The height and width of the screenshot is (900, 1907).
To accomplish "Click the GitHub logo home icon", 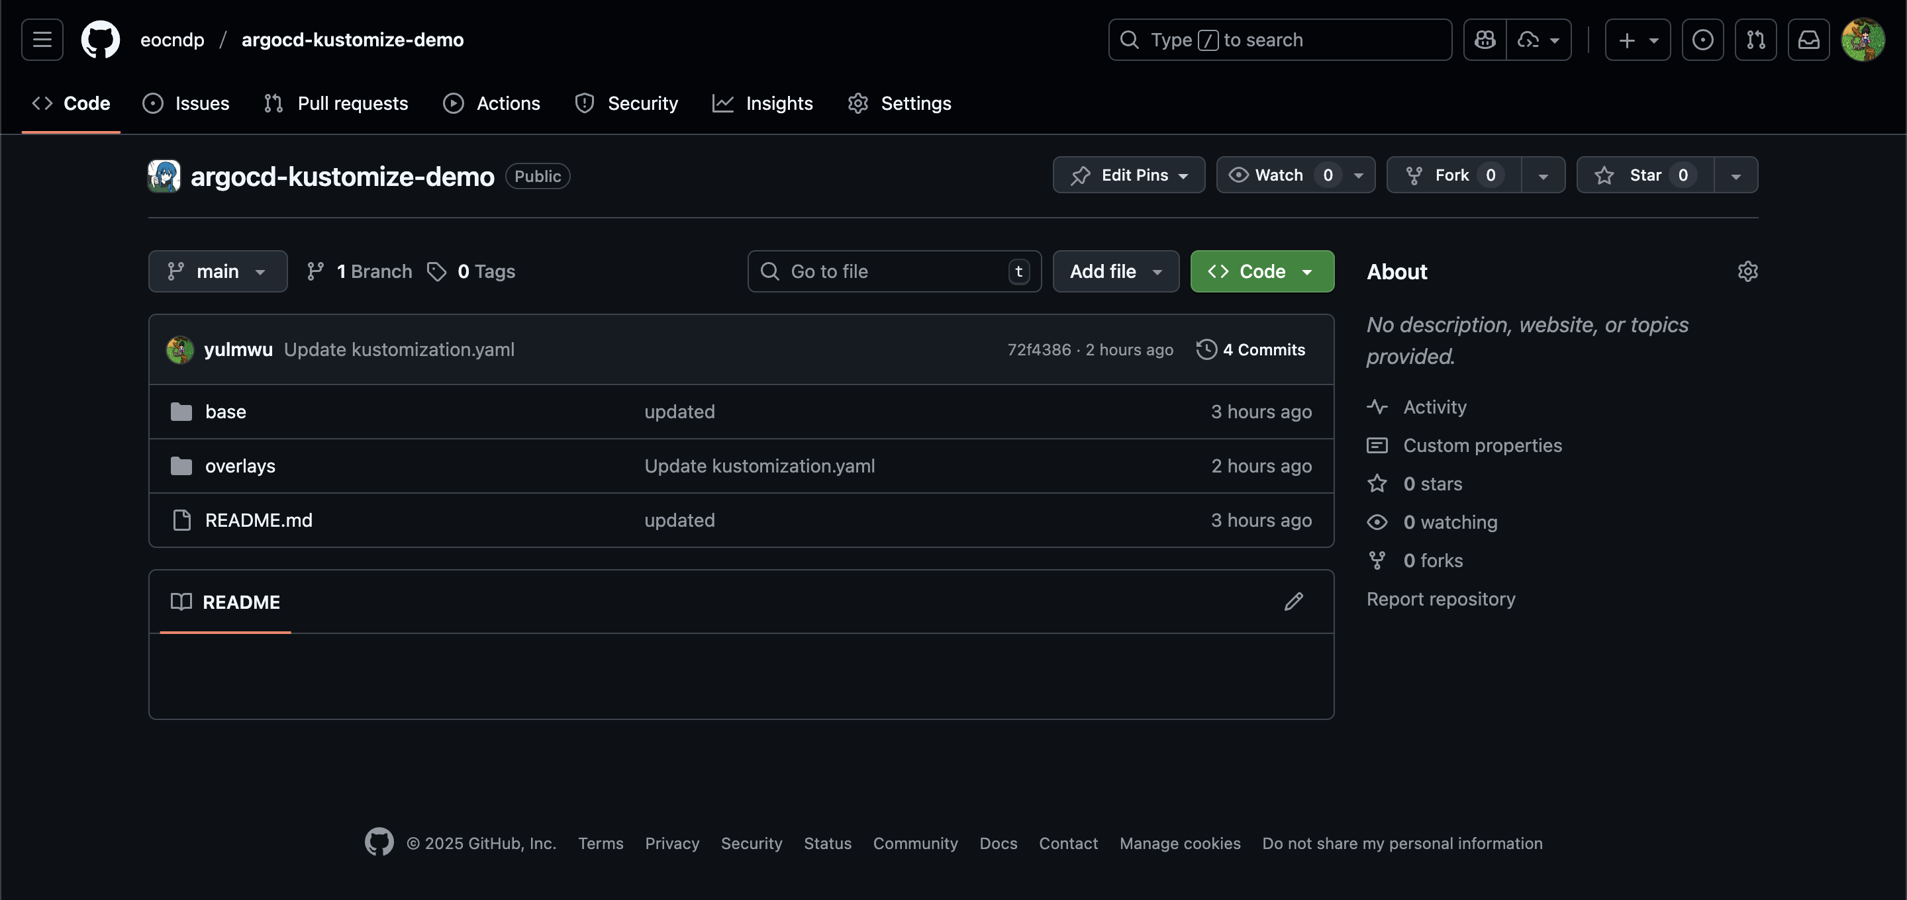I will [100, 40].
